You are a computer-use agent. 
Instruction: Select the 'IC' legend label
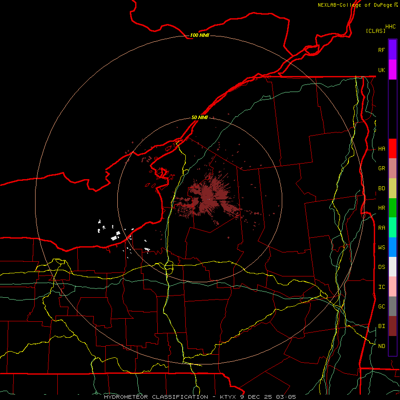click(x=381, y=287)
